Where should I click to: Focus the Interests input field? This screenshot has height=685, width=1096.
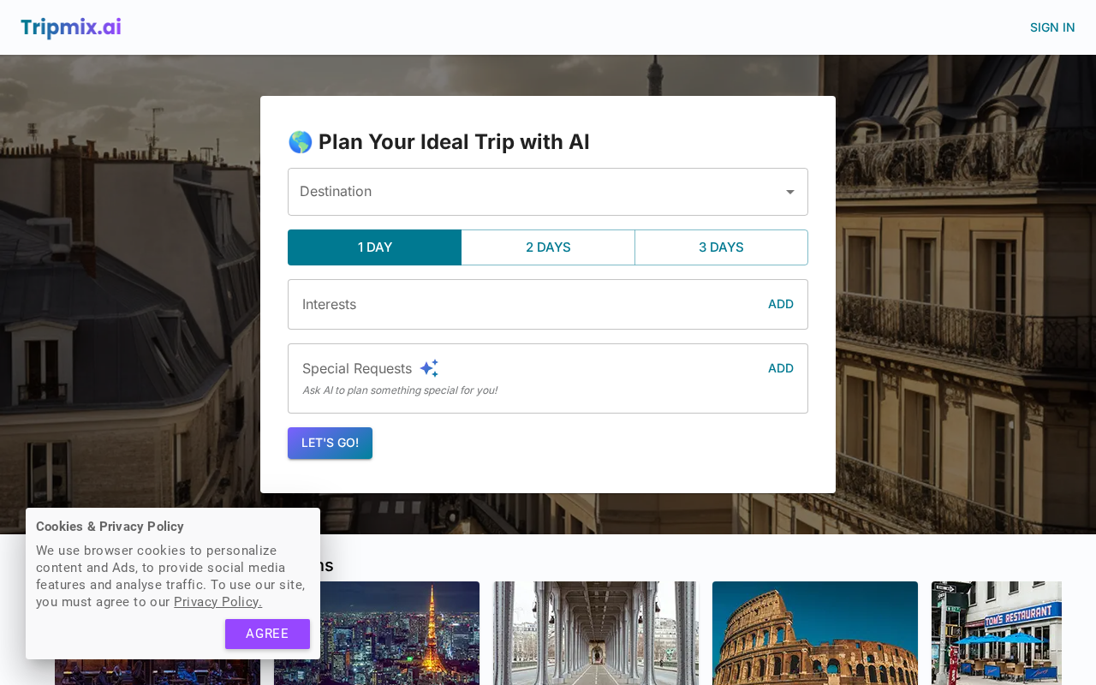coord(522,304)
